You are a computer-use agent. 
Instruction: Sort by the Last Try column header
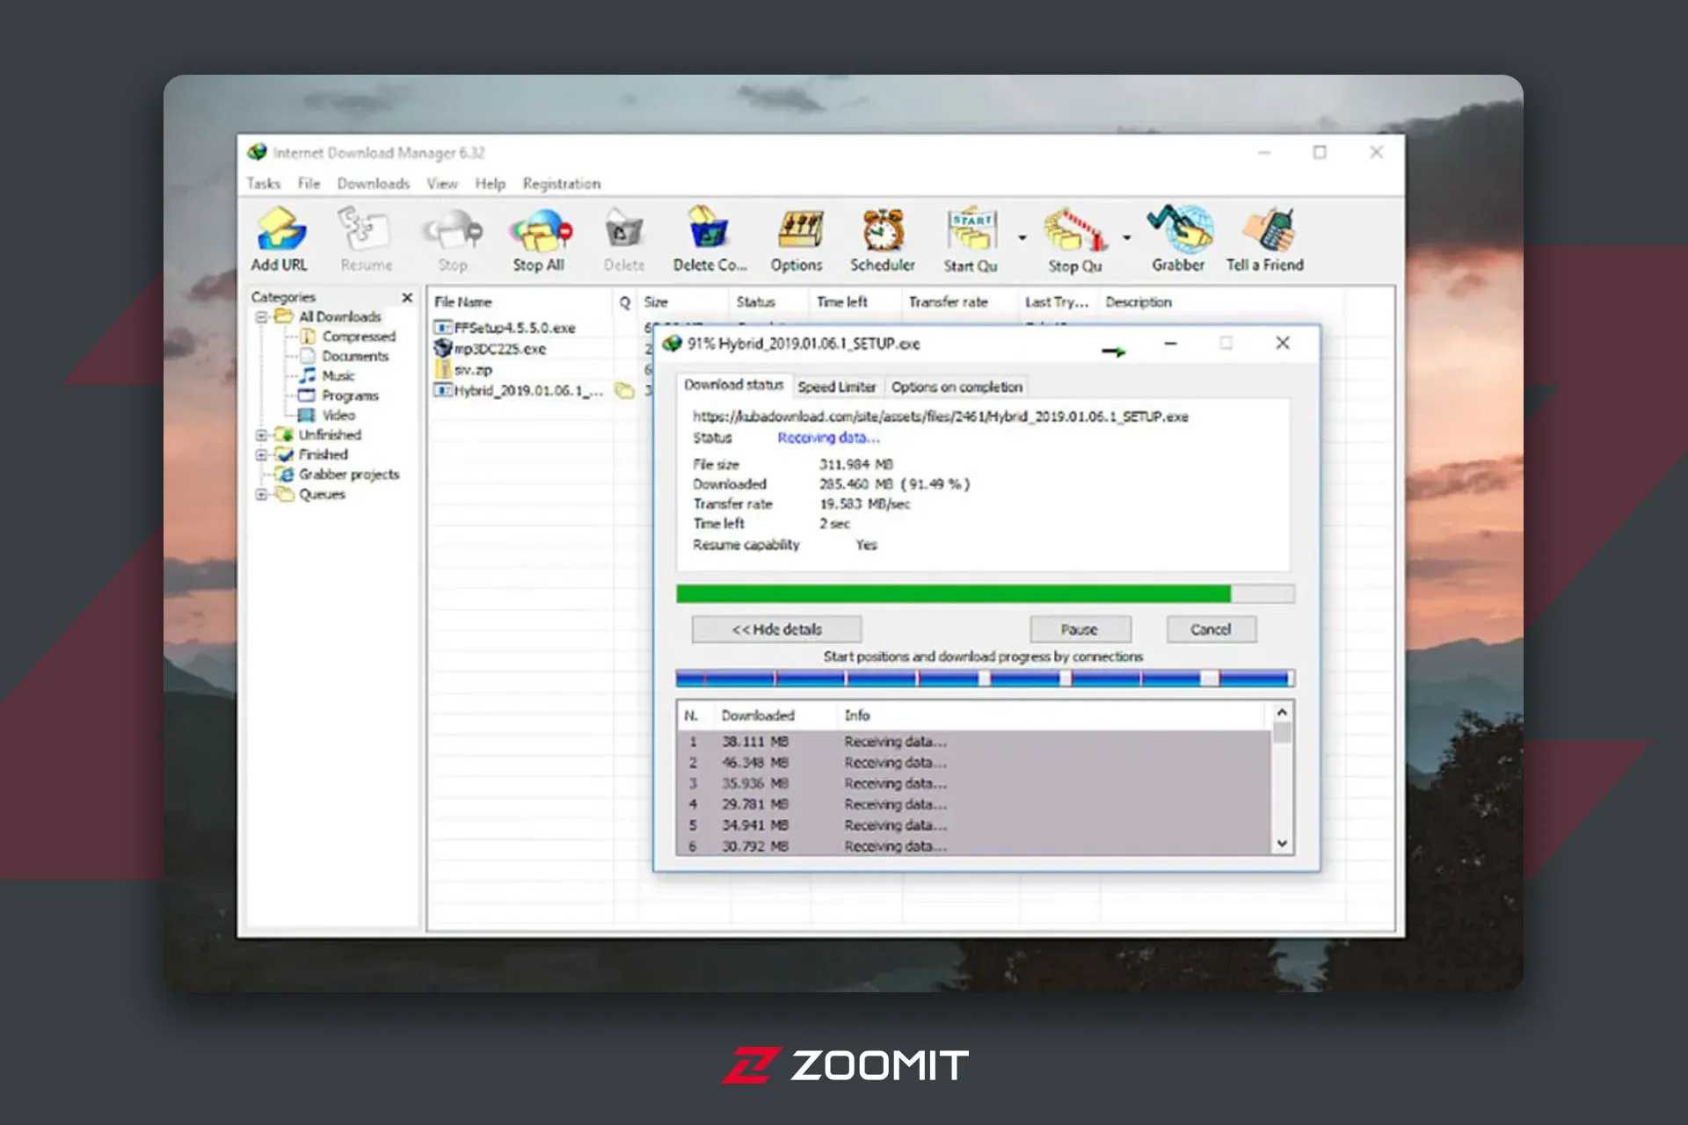[x=1058, y=301]
